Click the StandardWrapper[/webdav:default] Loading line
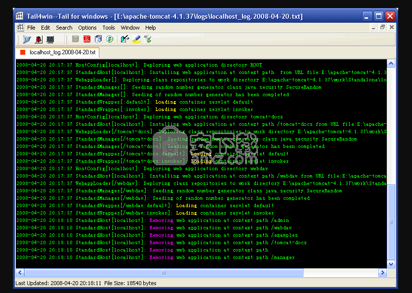The width and height of the screenshot is (412, 293). [145, 205]
